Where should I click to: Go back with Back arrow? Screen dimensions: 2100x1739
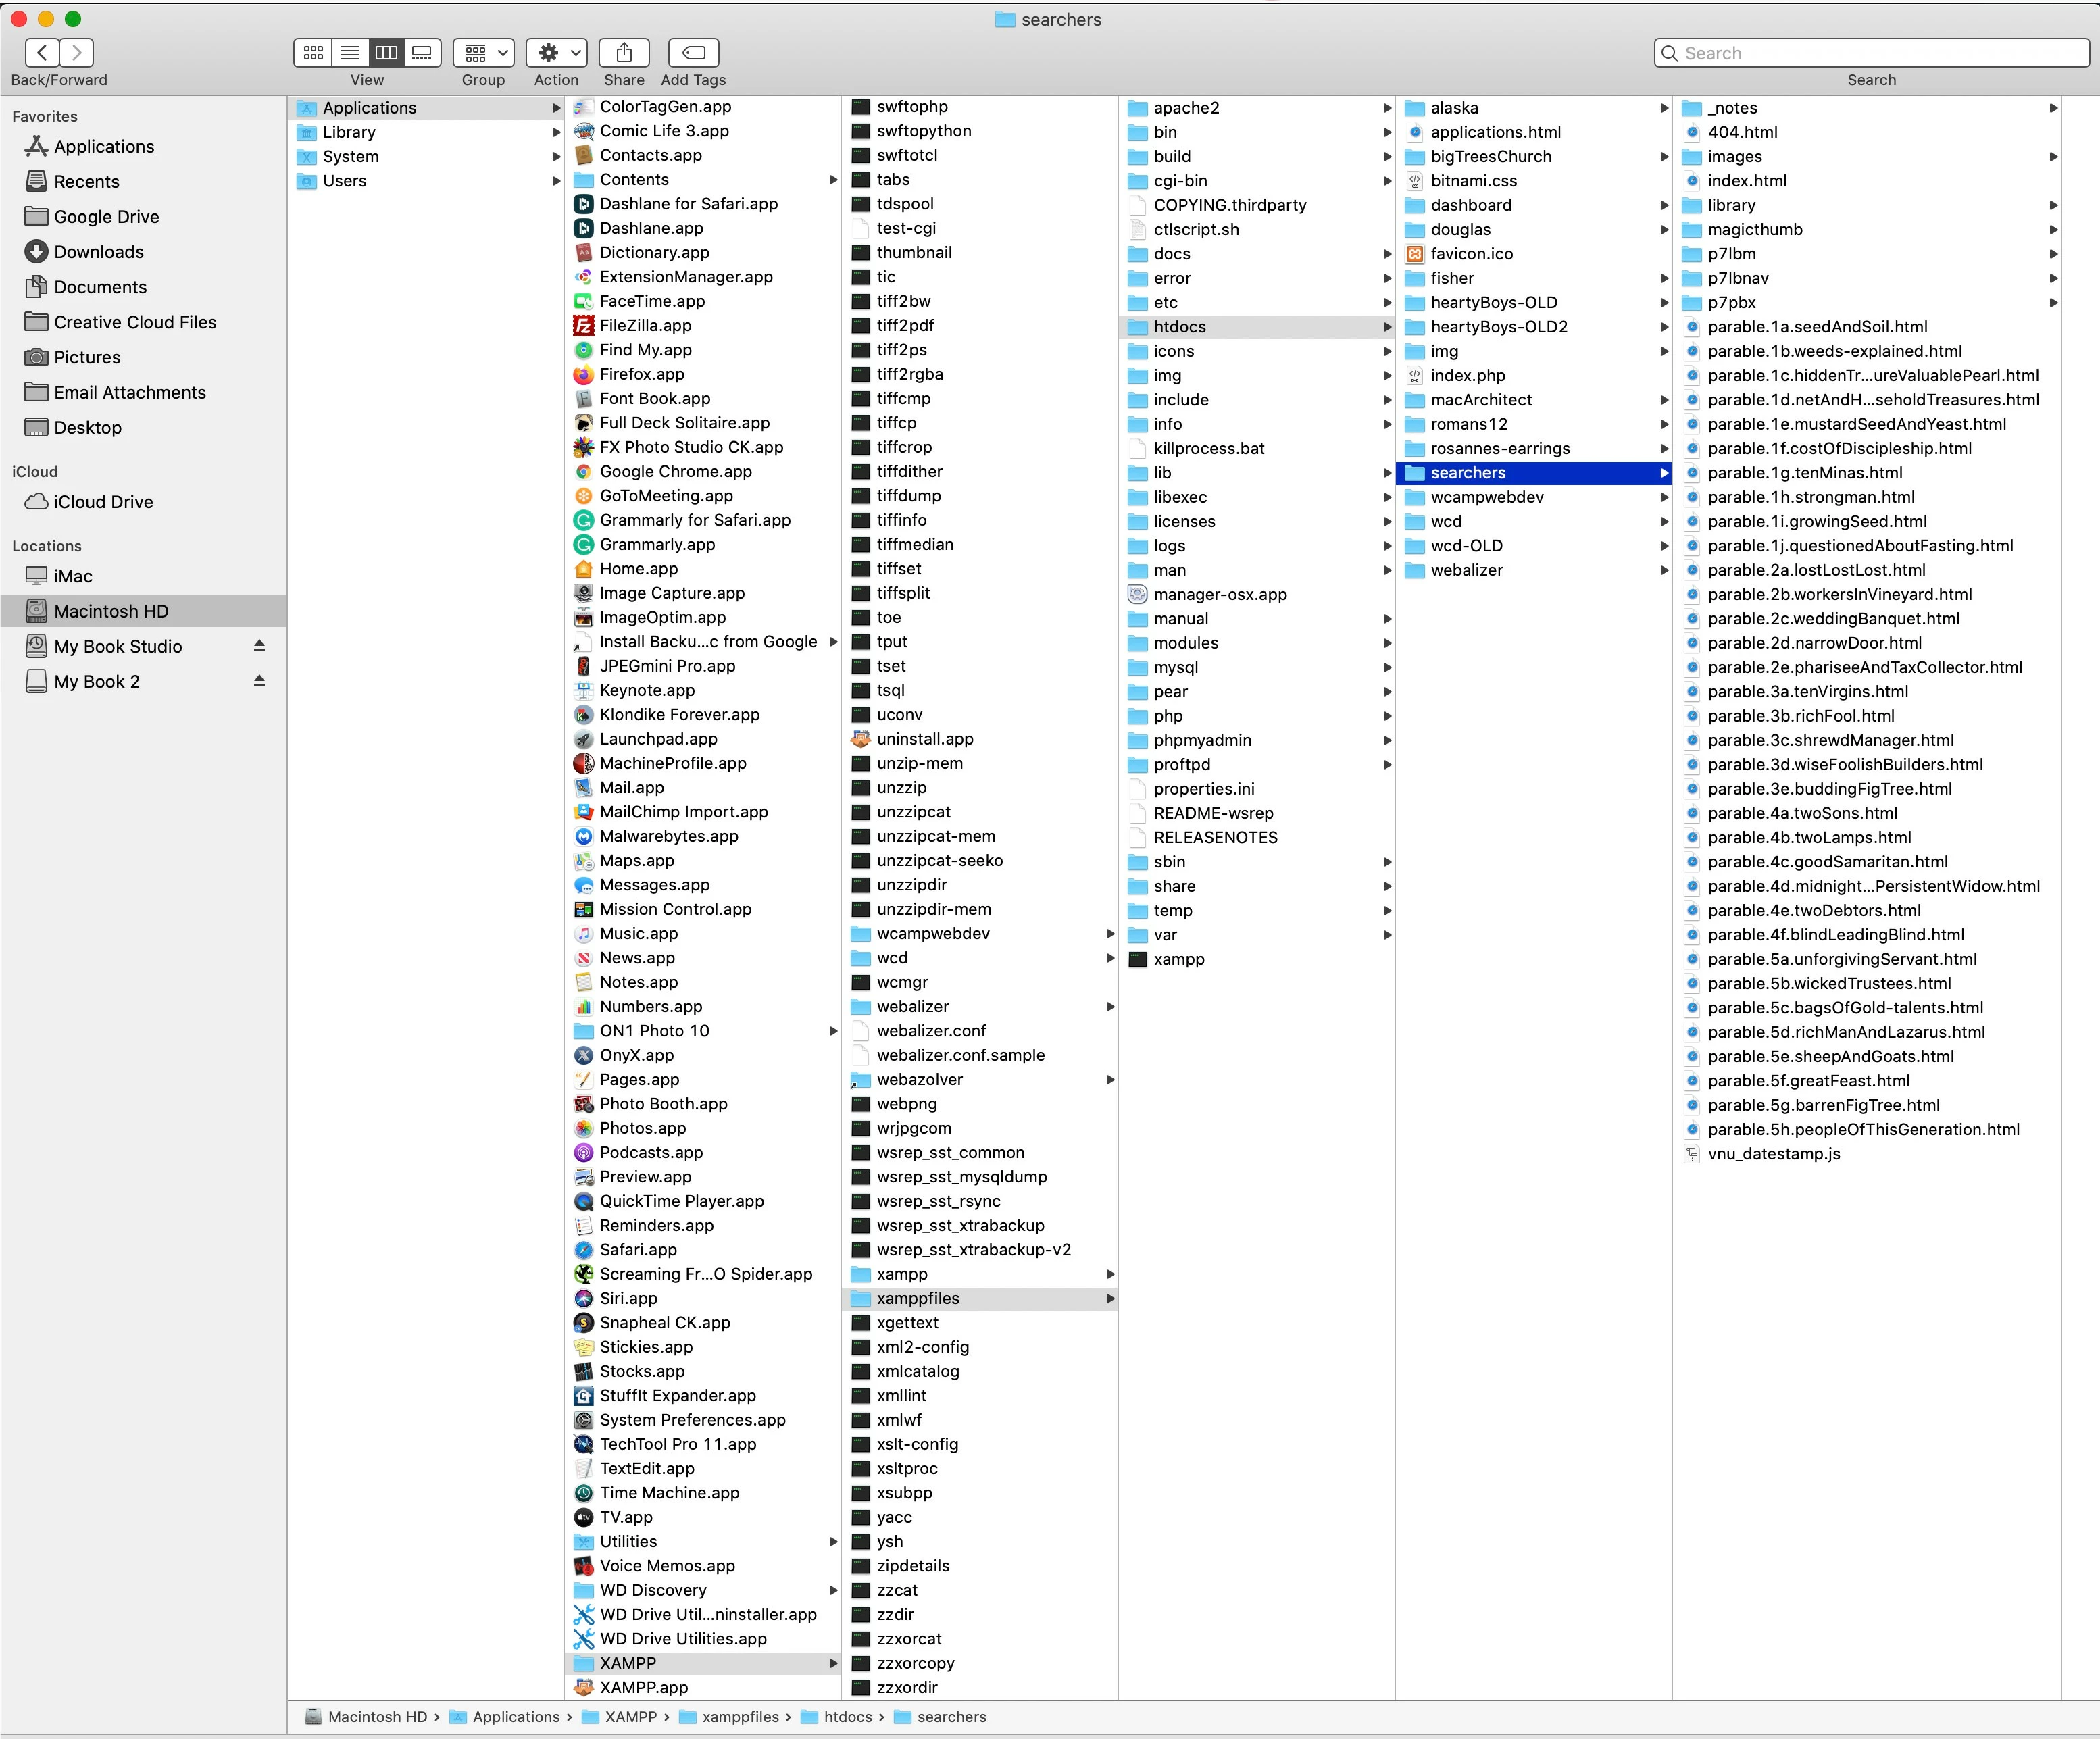coord(42,52)
